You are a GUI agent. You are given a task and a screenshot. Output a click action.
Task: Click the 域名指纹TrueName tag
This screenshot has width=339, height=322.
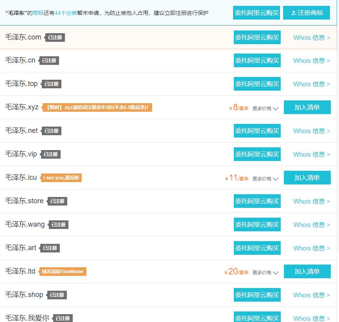63,272
